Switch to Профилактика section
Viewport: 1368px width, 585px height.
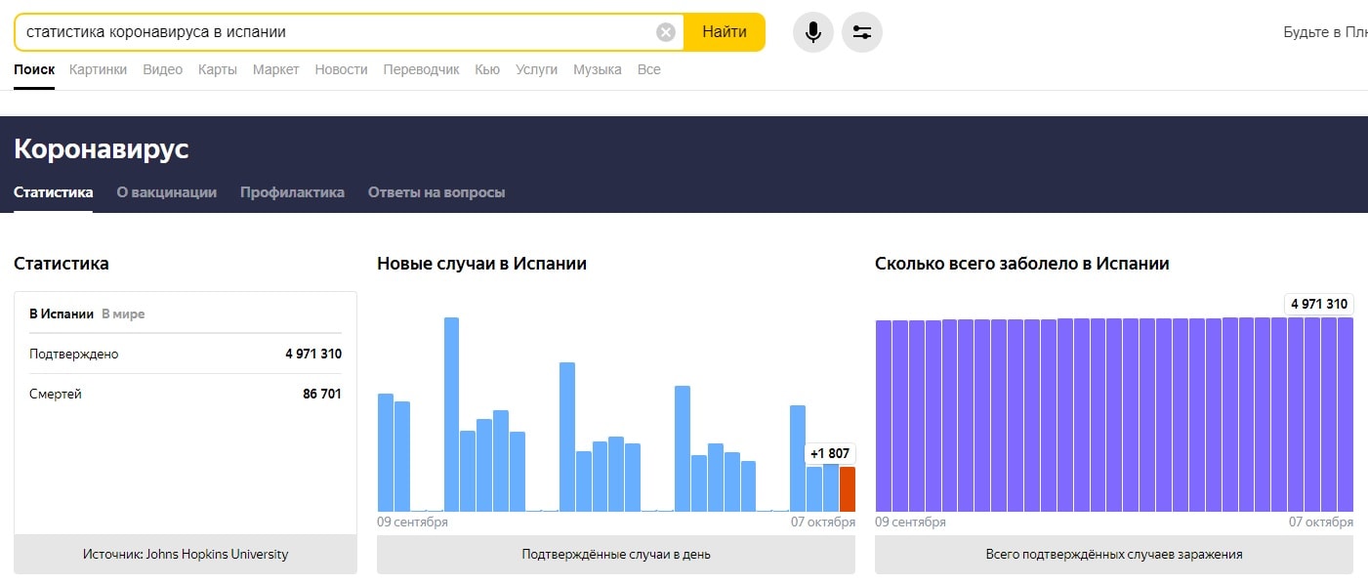pos(292,192)
